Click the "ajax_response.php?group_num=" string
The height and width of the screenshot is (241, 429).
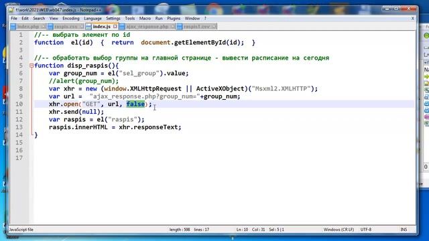point(145,96)
